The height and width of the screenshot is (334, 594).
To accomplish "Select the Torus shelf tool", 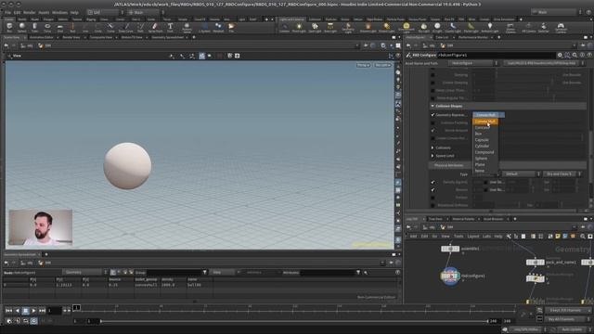I will click(x=47, y=27).
